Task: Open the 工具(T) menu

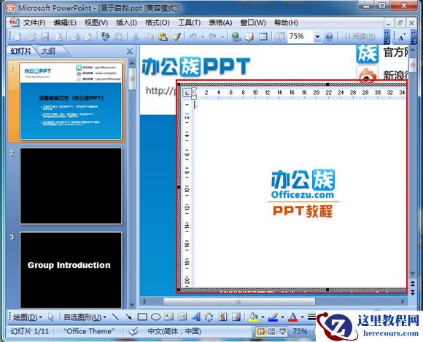Action: coord(189,23)
